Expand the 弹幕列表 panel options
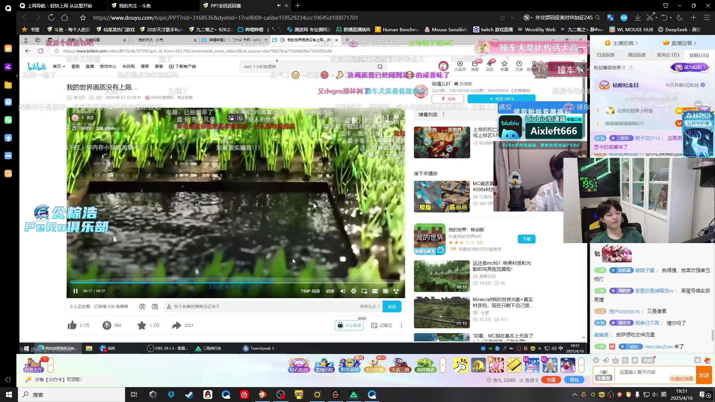715x402 pixels. coord(443,115)
